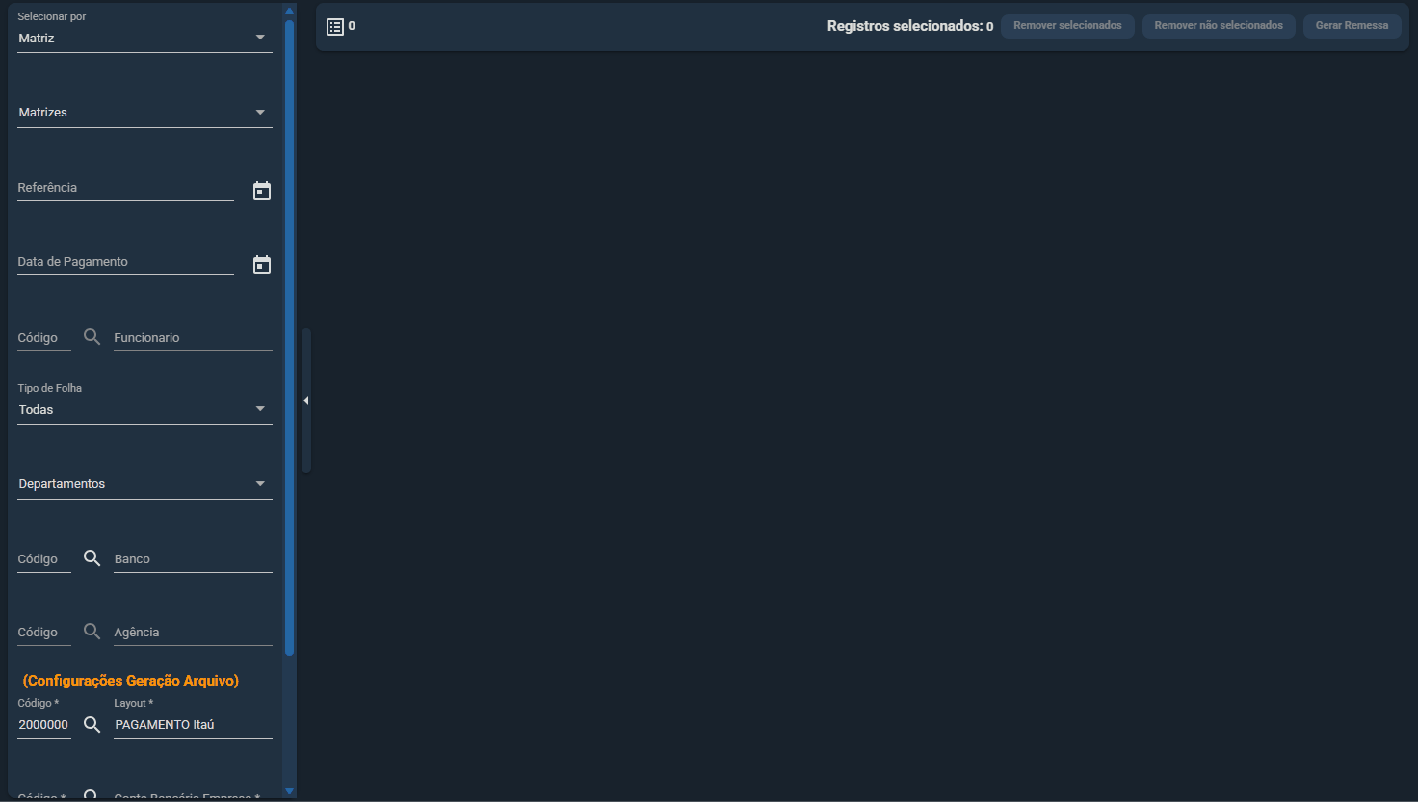
Task: Click the Configurações Geração Arquivo heading
Action: [131, 681]
